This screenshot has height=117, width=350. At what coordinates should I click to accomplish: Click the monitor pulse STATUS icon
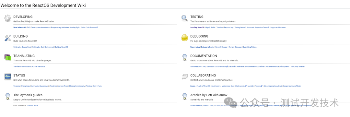pos(7,77)
